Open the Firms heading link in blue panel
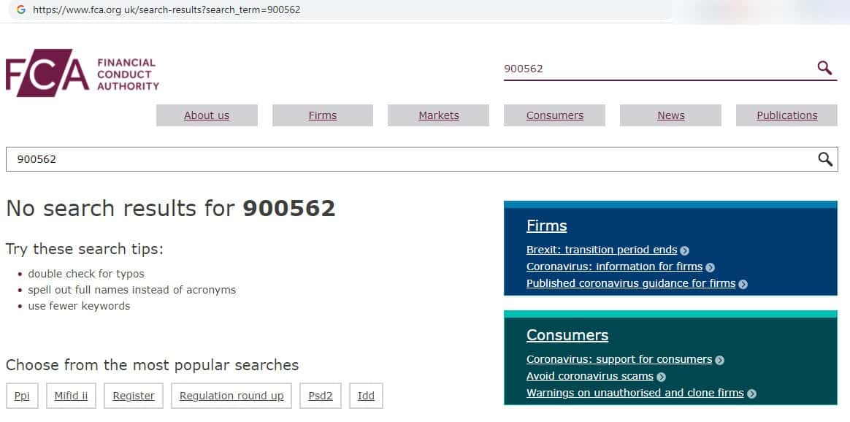The image size is (850, 422). tap(546, 226)
